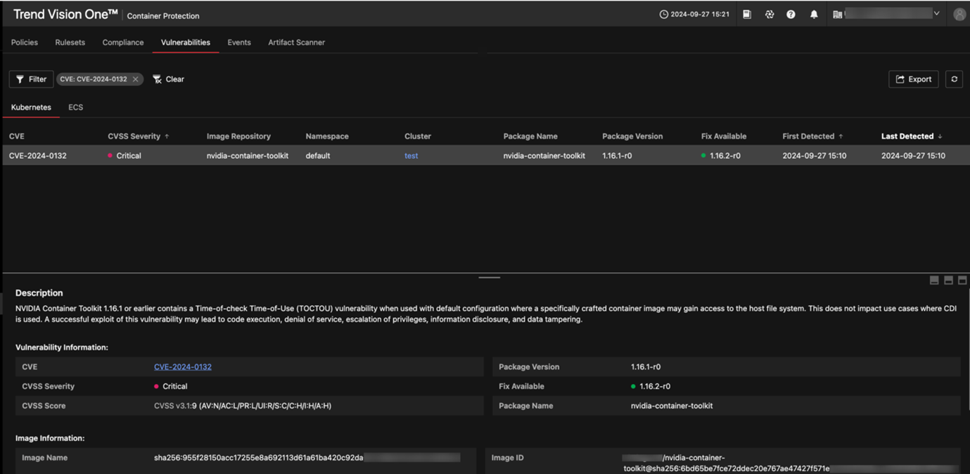Switch to the ECS tab
This screenshot has height=474, width=970.
click(x=75, y=108)
